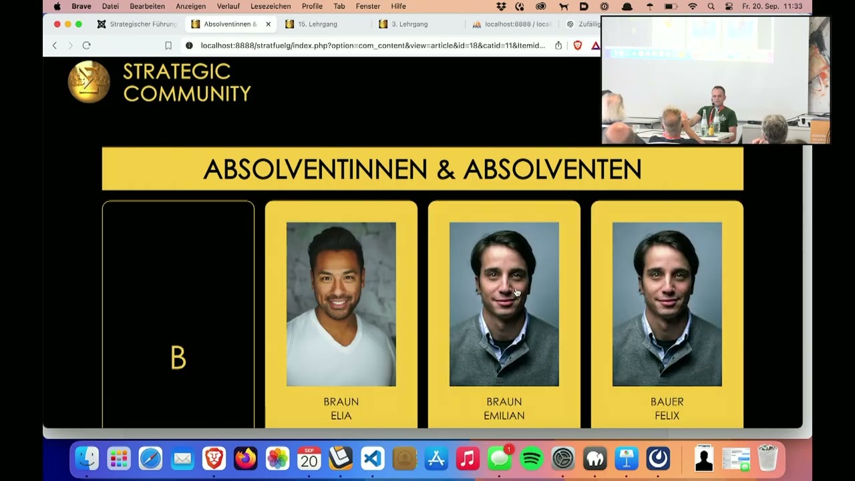This screenshot has height=481, width=855.
Task: Click the share icon in address bar
Action: point(558,45)
